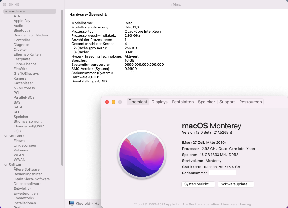The image size is (288, 208).
Task: Select Drucker in the sidebar
Action: [20, 50]
